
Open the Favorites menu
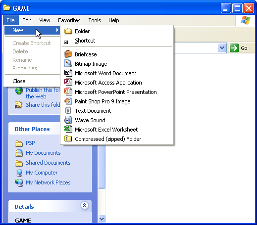coord(69,20)
